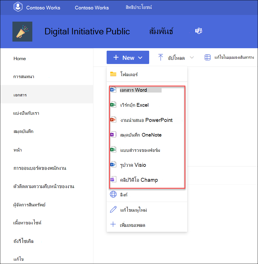The width and height of the screenshot is (258, 264).
Task: Click the globe link icon
Action: (x=113, y=194)
